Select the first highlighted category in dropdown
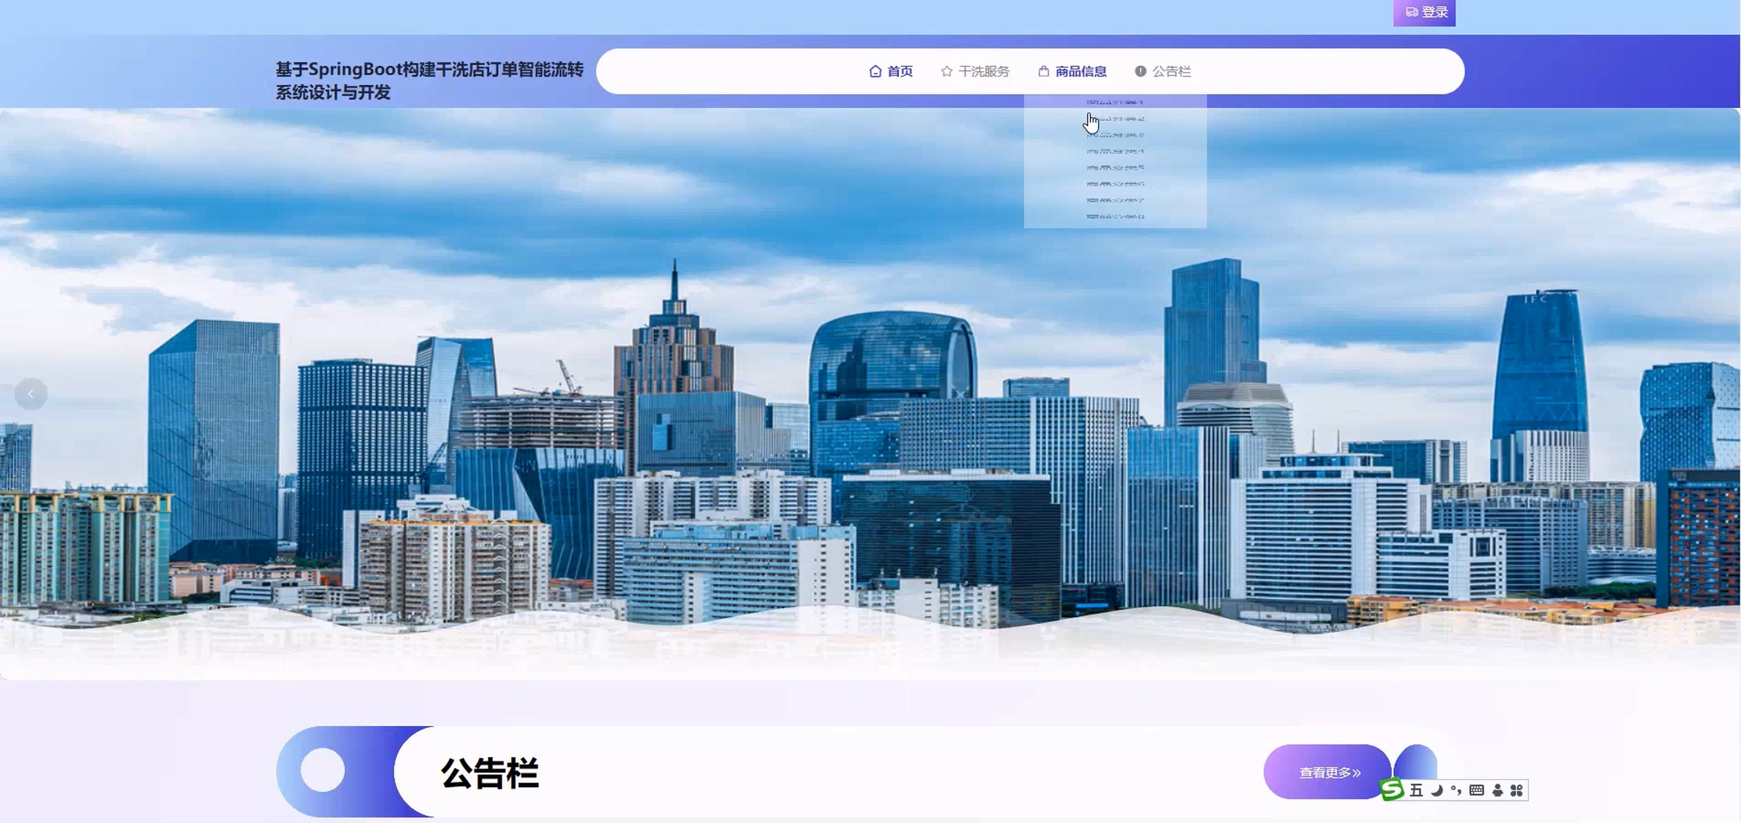1741x823 pixels. point(1115,101)
